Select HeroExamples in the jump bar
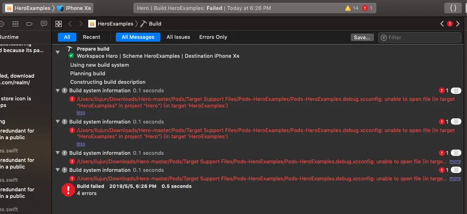The height and width of the screenshot is (214, 467). pos(111,24)
